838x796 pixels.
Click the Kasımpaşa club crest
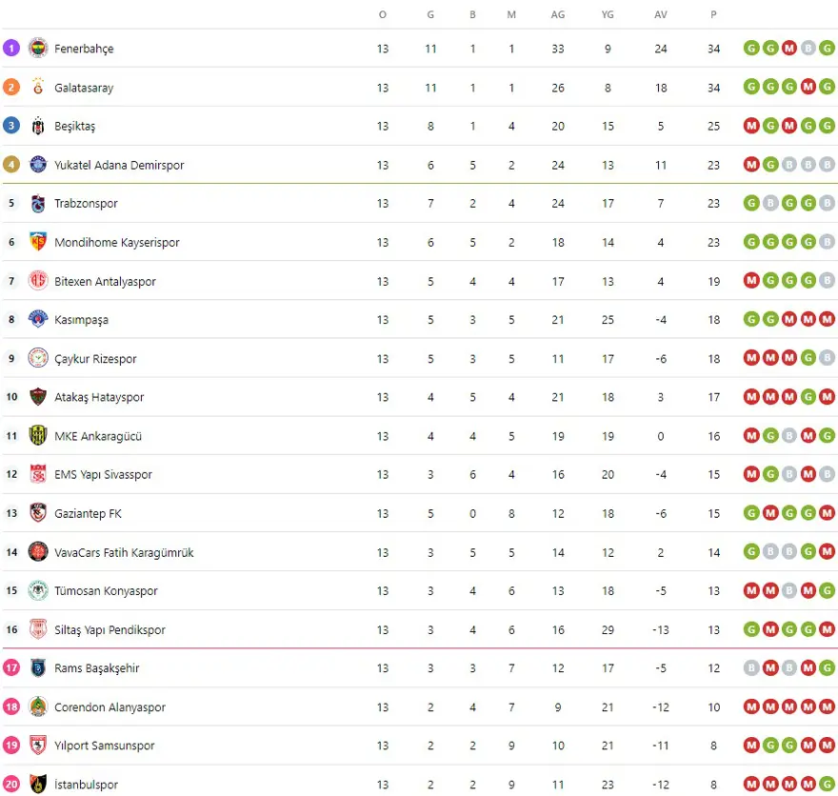(38, 320)
